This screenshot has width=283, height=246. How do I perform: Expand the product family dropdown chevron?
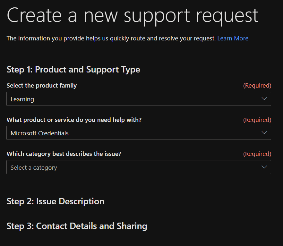tap(264, 99)
